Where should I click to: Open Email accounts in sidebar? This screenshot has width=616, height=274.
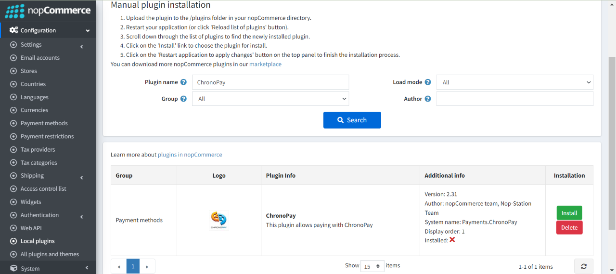[x=40, y=58]
